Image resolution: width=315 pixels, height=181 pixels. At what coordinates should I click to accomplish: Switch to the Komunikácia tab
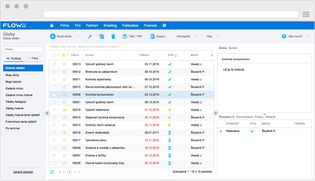point(244,117)
